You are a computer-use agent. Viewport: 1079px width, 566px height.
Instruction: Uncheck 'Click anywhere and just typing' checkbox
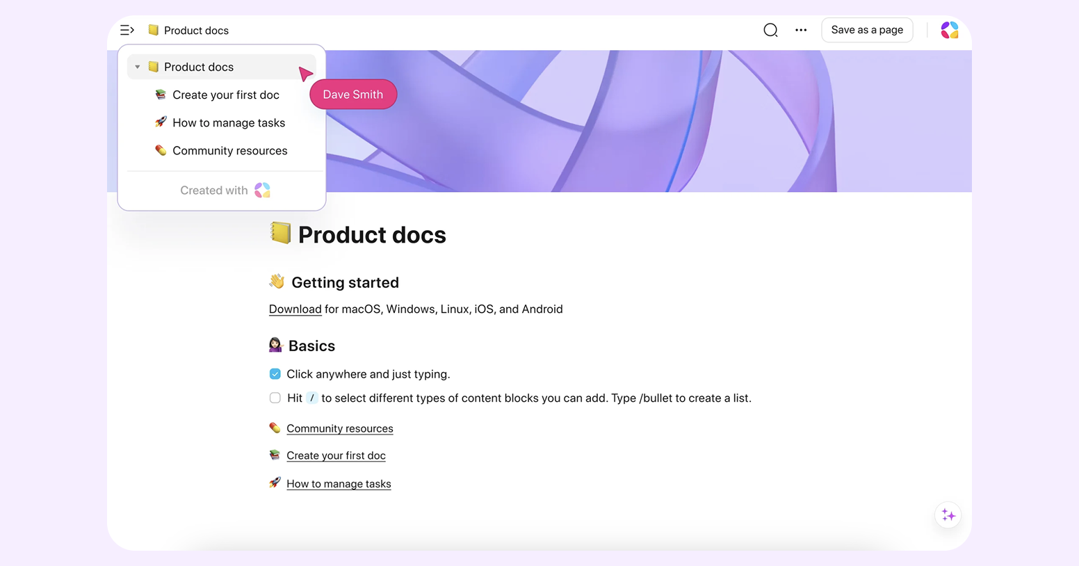coord(275,374)
